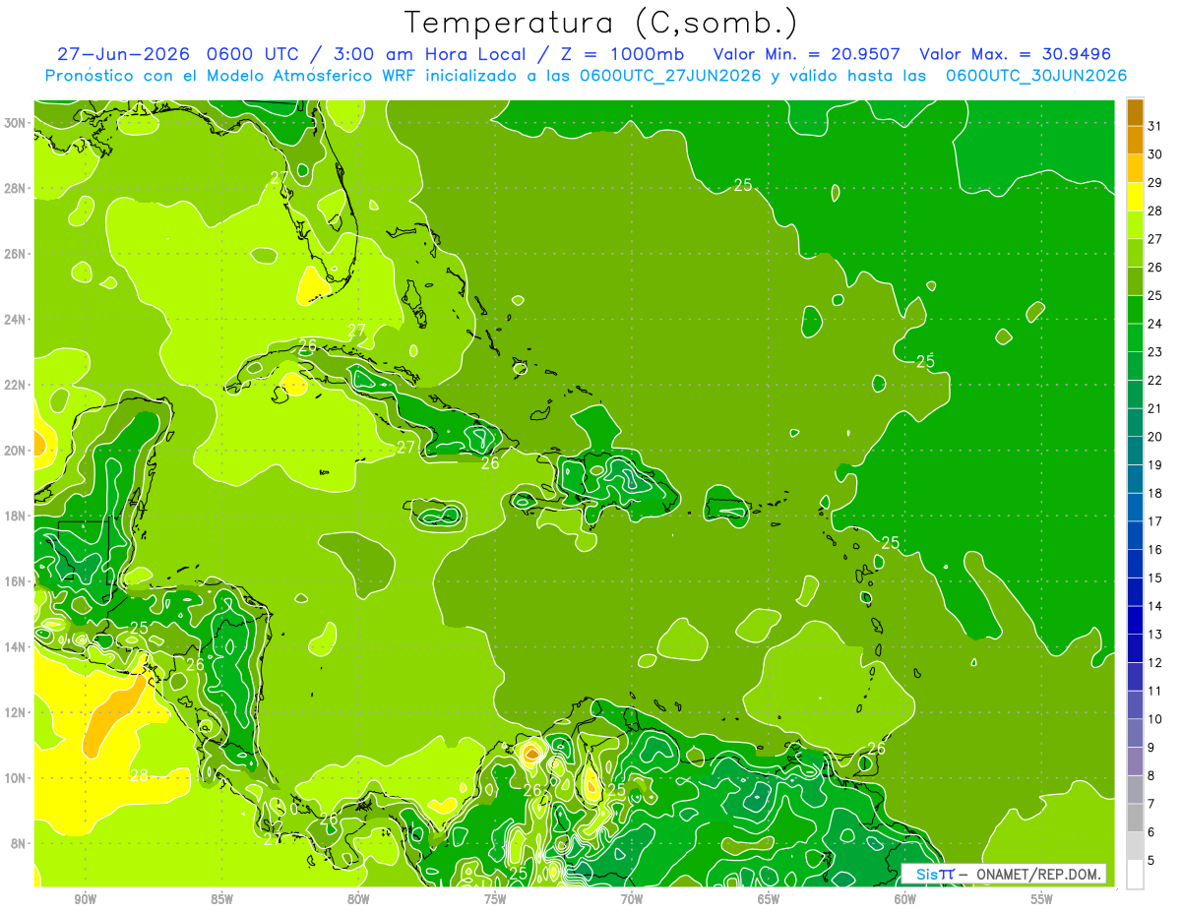Screen dimensions: 1181x912
Task: Click the "70W" longitude axis label
Action: click(632, 899)
